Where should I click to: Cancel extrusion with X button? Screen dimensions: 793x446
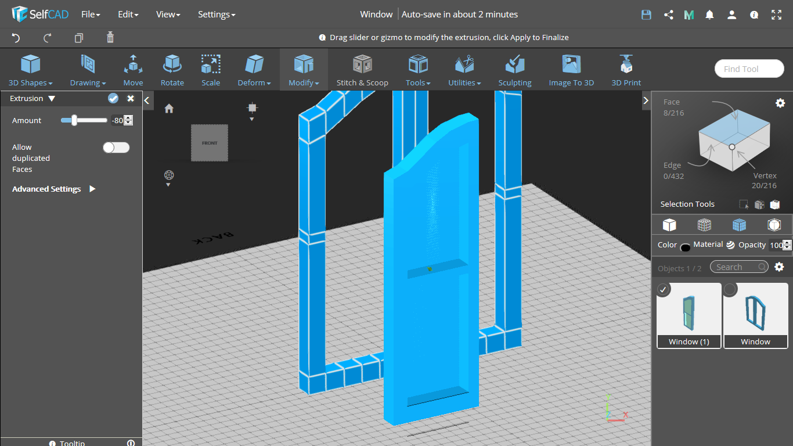click(x=131, y=99)
